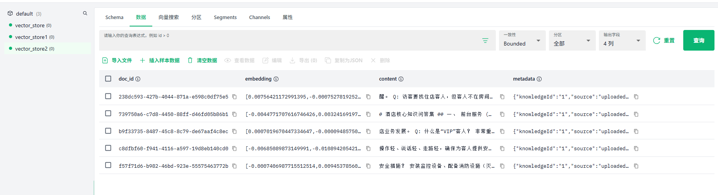This screenshot has width=718, height=195.
Task: Copy metadata of the c8dfbf60 row
Action: (x=636, y=148)
